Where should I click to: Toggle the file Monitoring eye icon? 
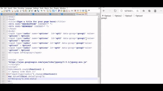click(72, 11)
